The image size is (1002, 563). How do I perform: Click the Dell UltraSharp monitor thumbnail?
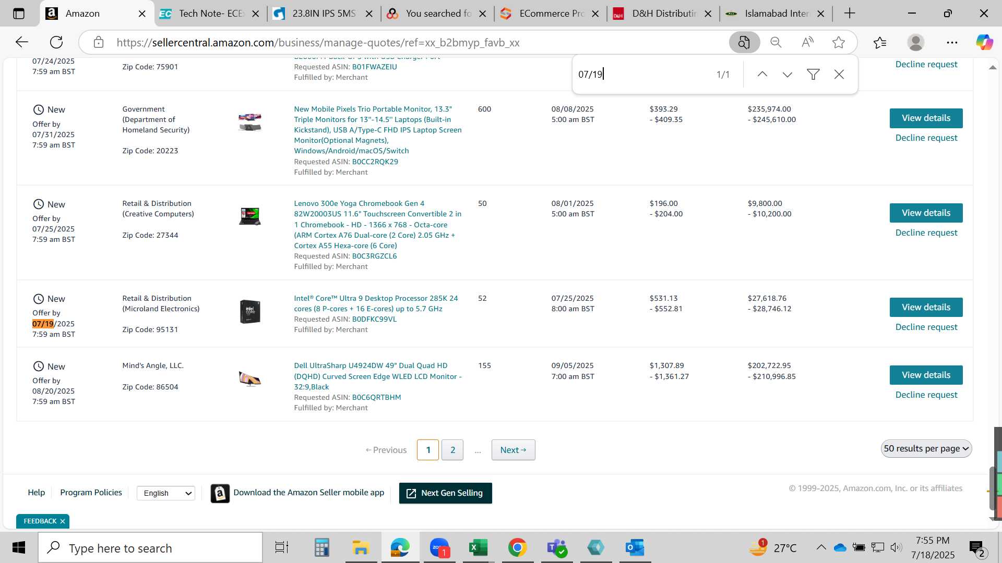coord(249,379)
